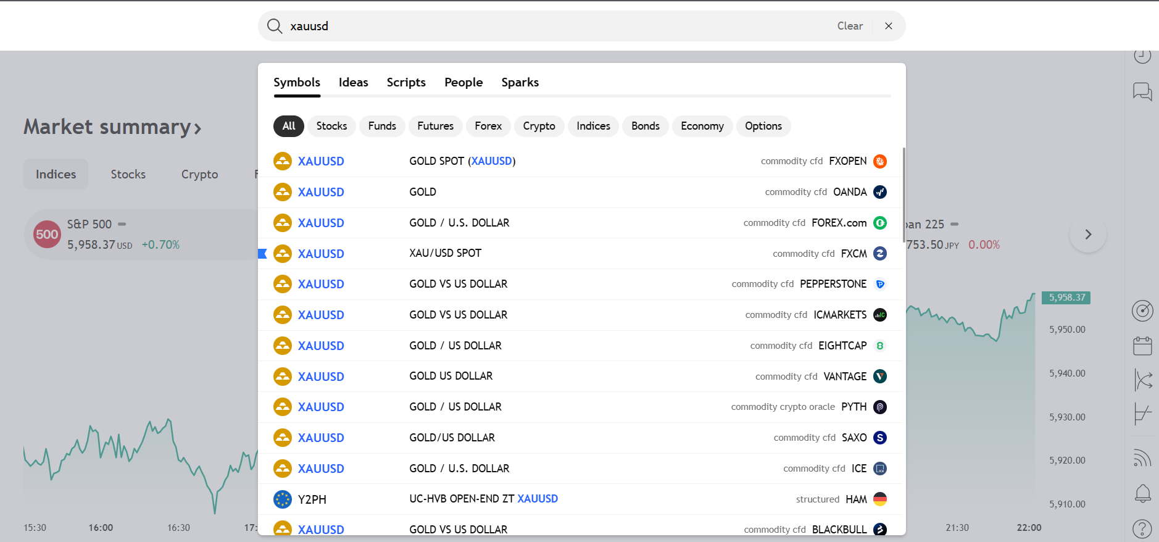Filter results by Stocks
The height and width of the screenshot is (542, 1159).
pyautogui.click(x=331, y=126)
